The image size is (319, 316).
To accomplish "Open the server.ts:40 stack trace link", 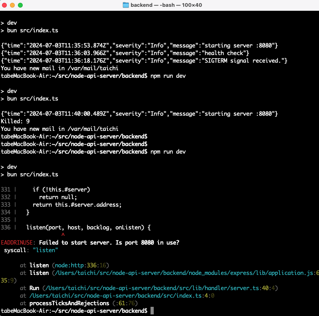I will coord(159,288).
